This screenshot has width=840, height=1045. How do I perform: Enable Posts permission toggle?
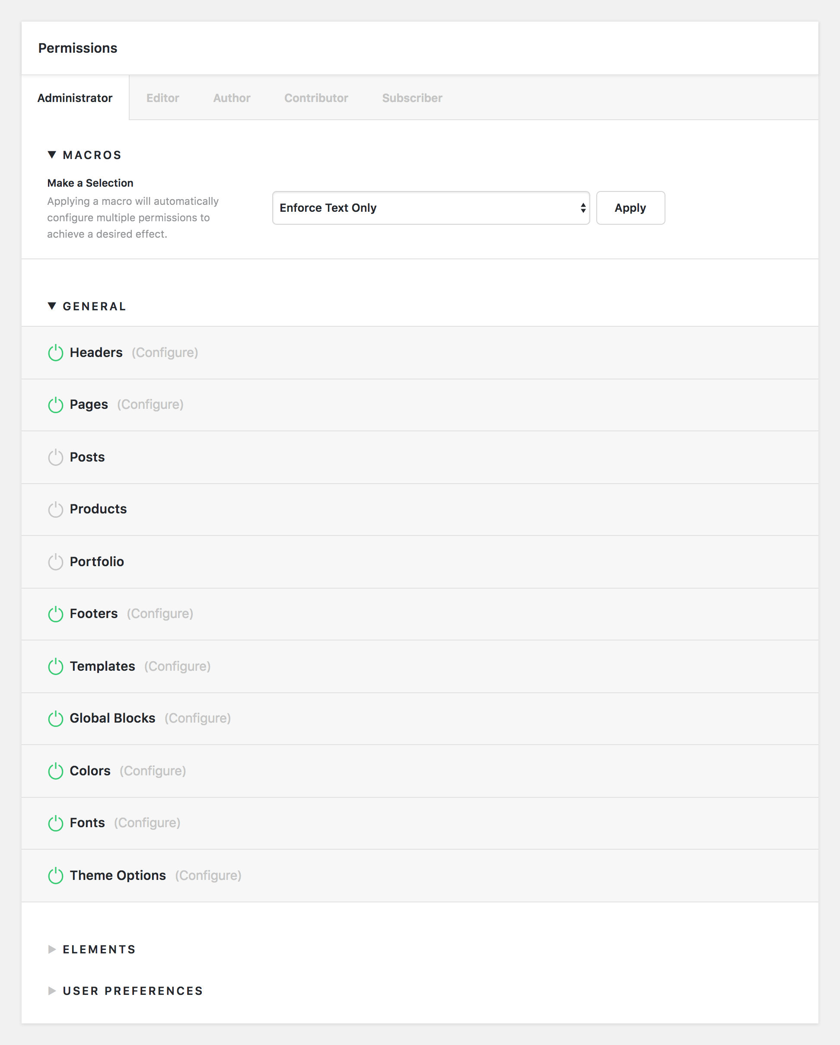click(x=56, y=457)
